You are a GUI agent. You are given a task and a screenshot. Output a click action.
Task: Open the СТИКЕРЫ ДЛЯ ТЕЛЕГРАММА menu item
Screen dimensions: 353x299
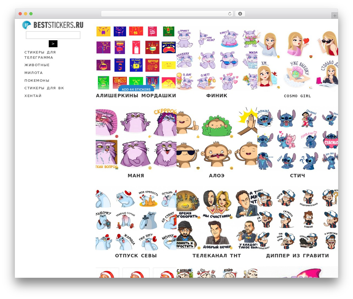coord(40,55)
